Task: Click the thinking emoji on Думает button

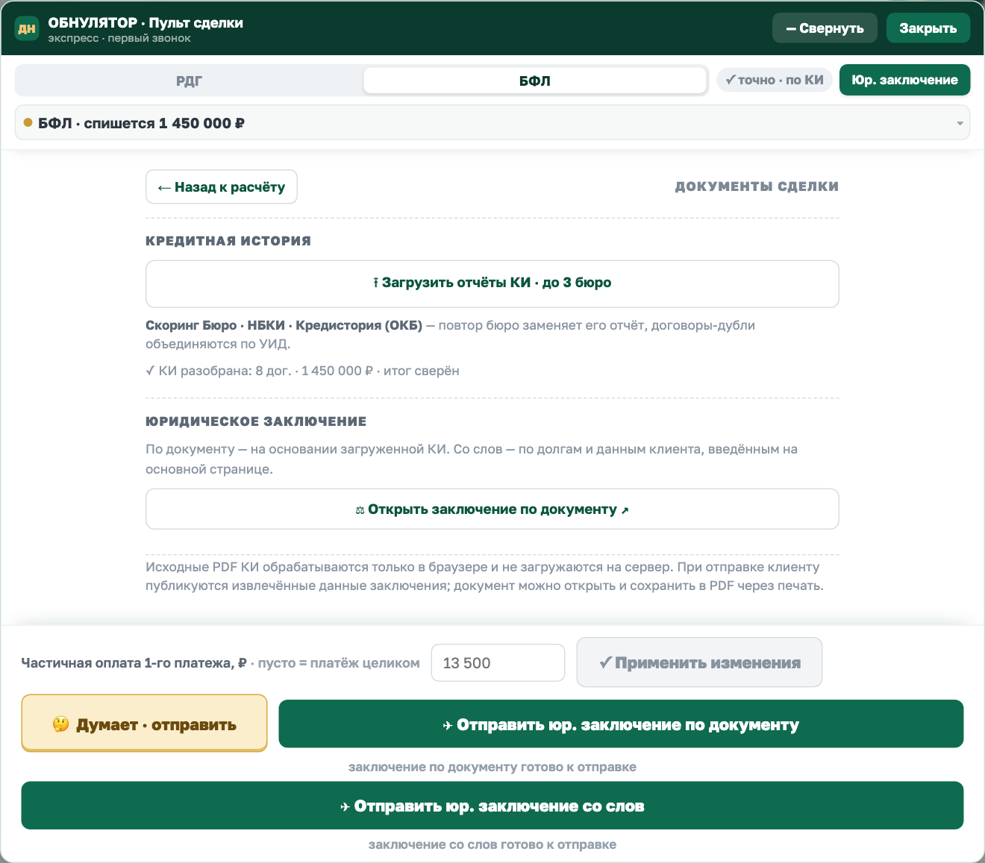Action: pos(61,724)
